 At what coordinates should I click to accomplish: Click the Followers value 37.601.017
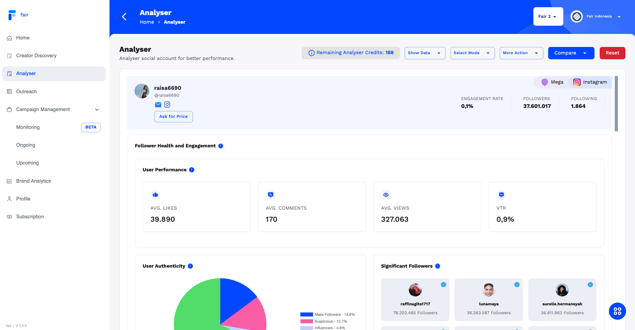coord(537,106)
